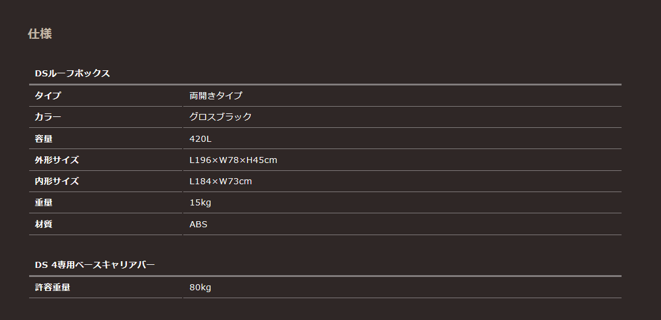Viewport: 661px width, 320px height.
Task: Select the L184×W73cm inner size value
Action: pyautogui.click(x=220, y=181)
